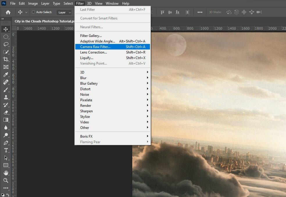Screen dimensions: 286x197
Task: Expand the Blur Gallery submenu
Action: click(112, 83)
